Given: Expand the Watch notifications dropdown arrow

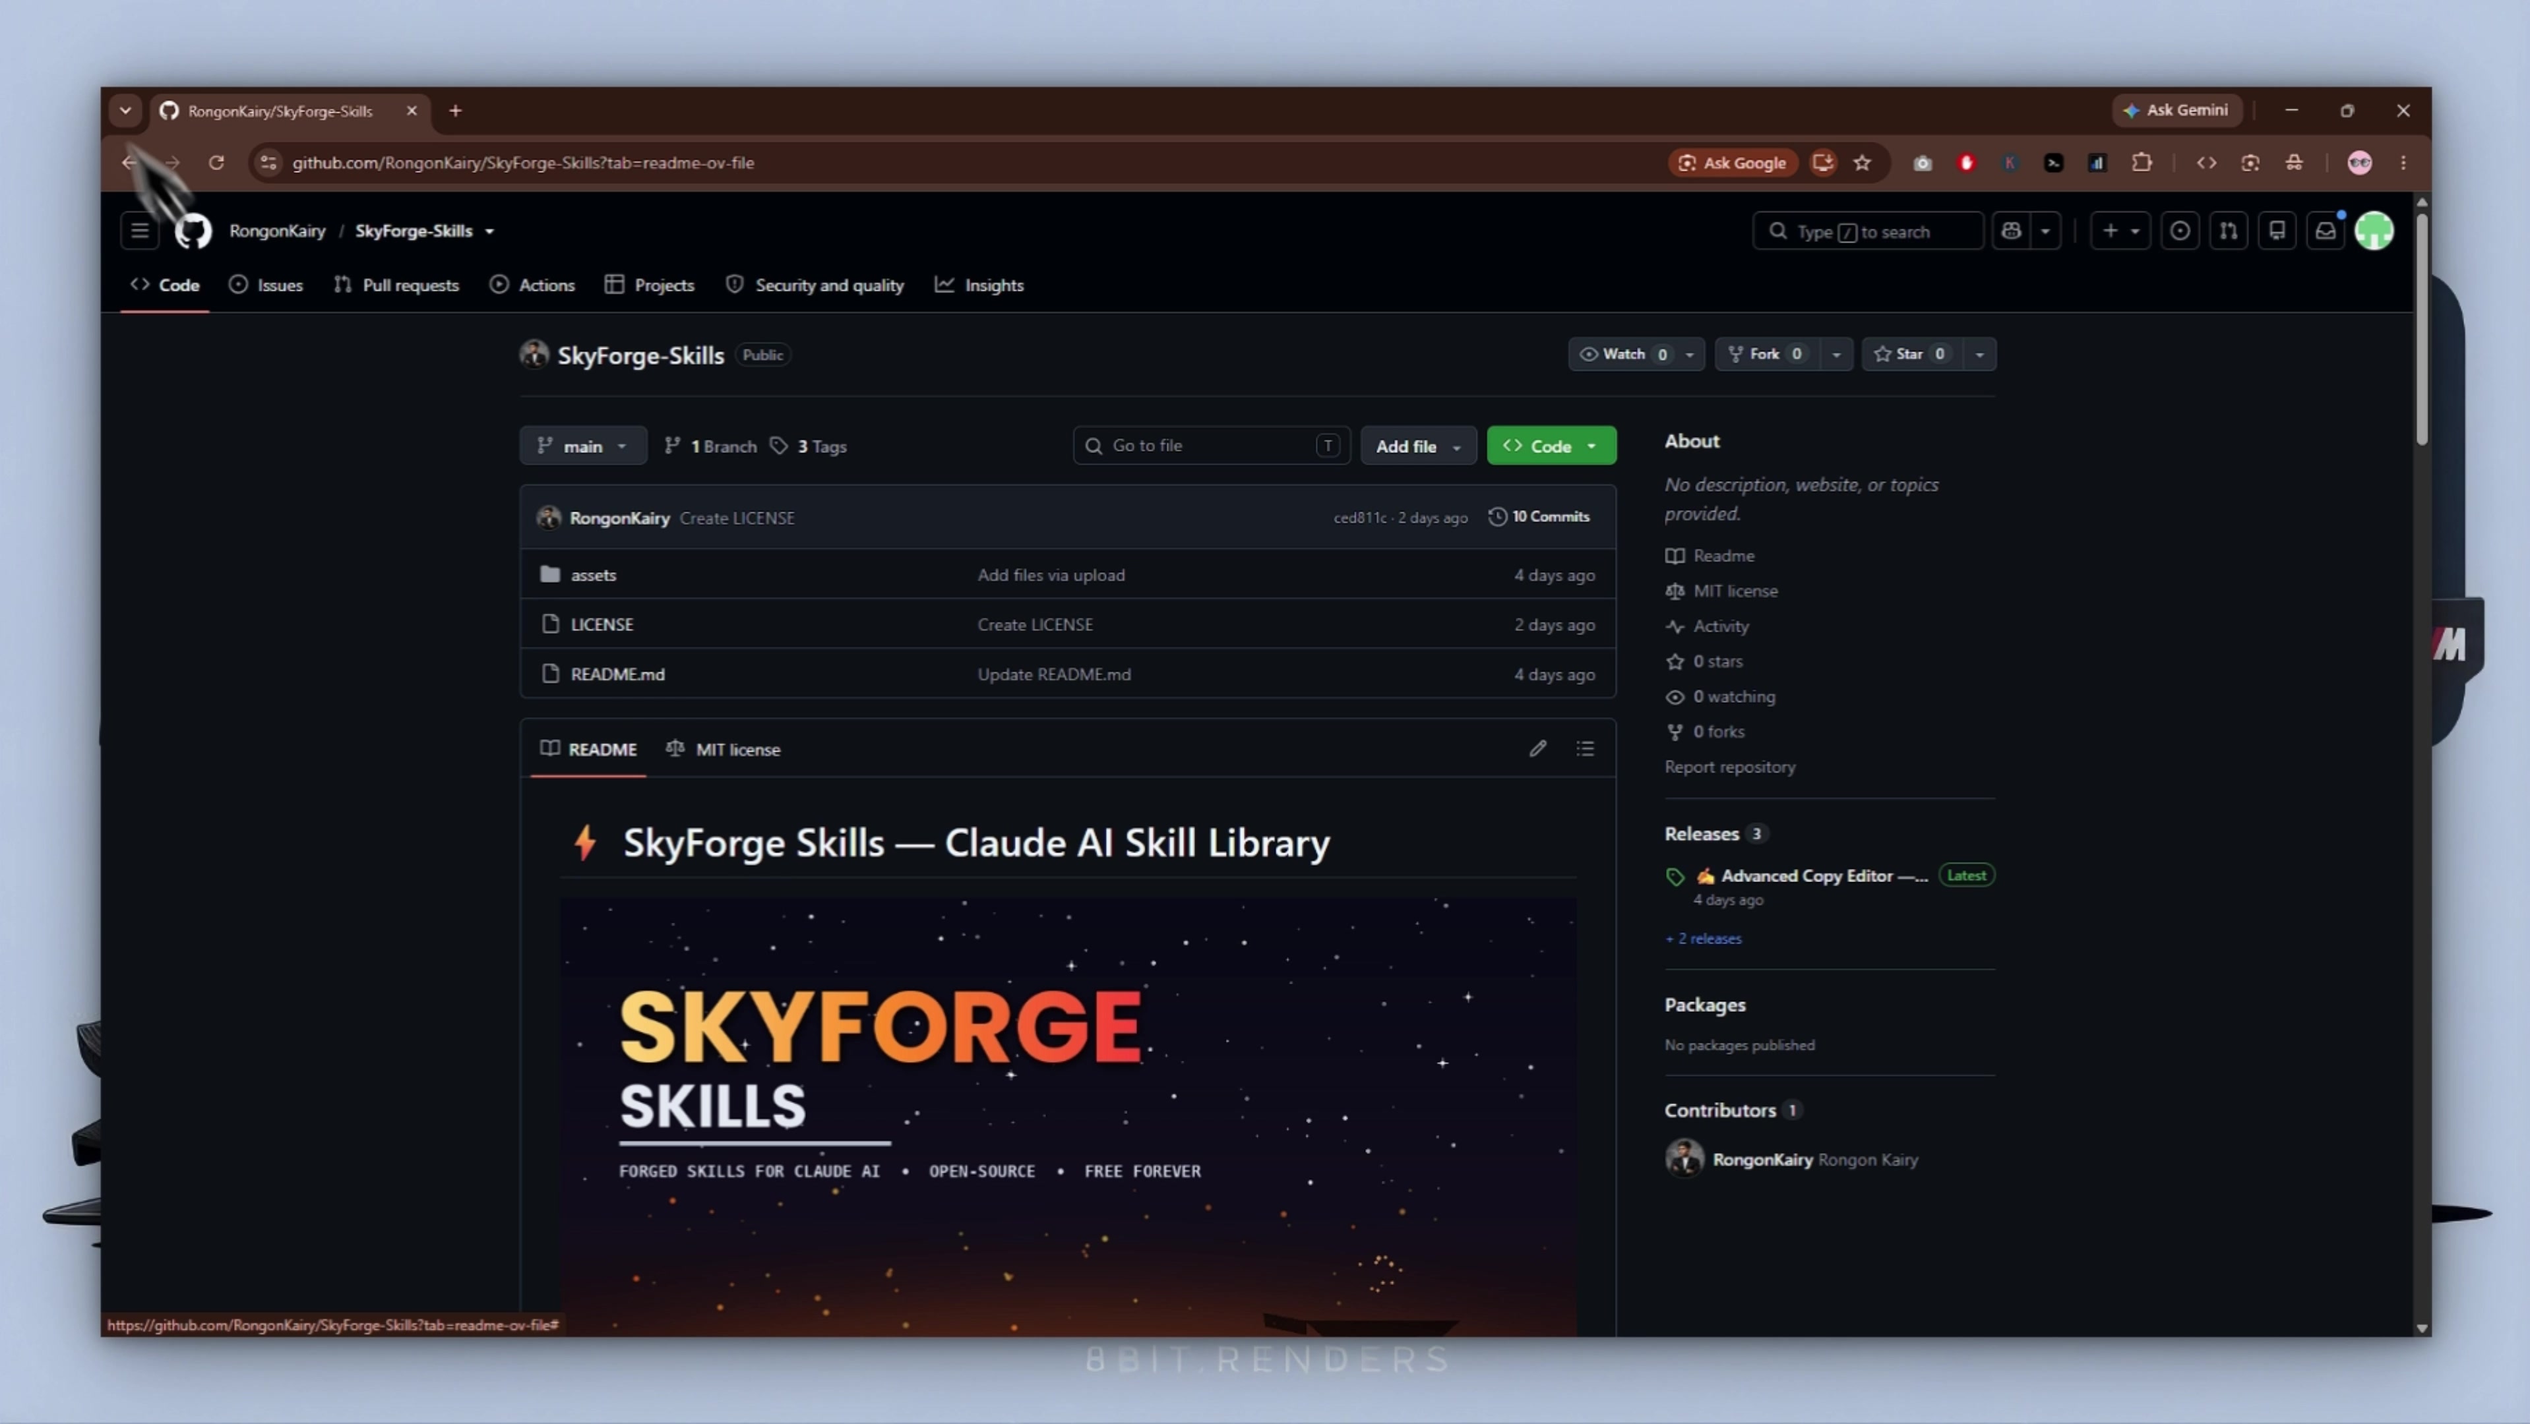Looking at the screenshot, I should [x=1690, y=354].
